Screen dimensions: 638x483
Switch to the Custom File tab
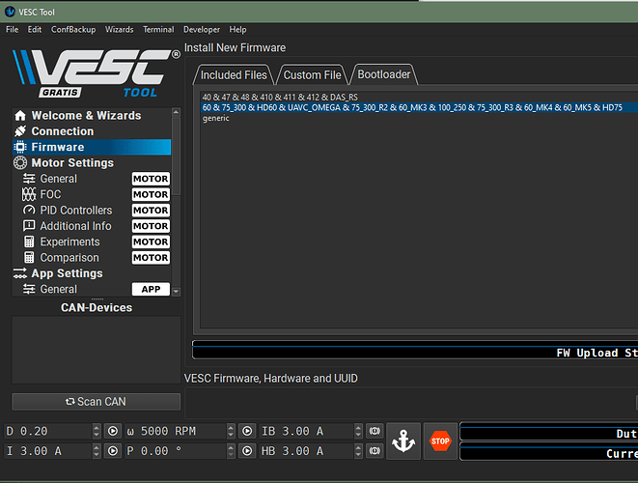pos(312,74)
